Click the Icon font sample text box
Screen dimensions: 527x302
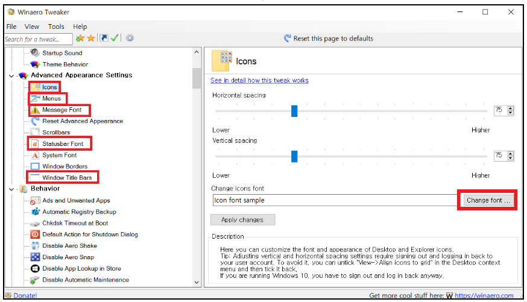[335, 200]
